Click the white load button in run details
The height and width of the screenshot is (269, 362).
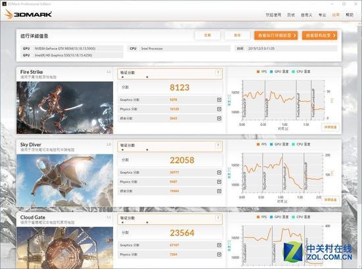point(207,35)
